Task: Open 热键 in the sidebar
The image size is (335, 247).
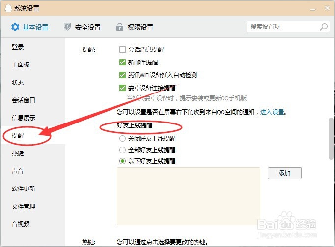Action: [x=18, y=154]
